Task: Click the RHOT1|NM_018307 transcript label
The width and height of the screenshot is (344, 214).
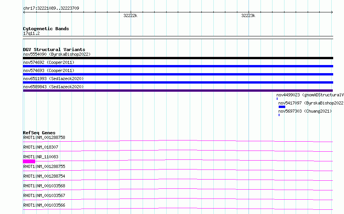Action: [x=41, y=147]
